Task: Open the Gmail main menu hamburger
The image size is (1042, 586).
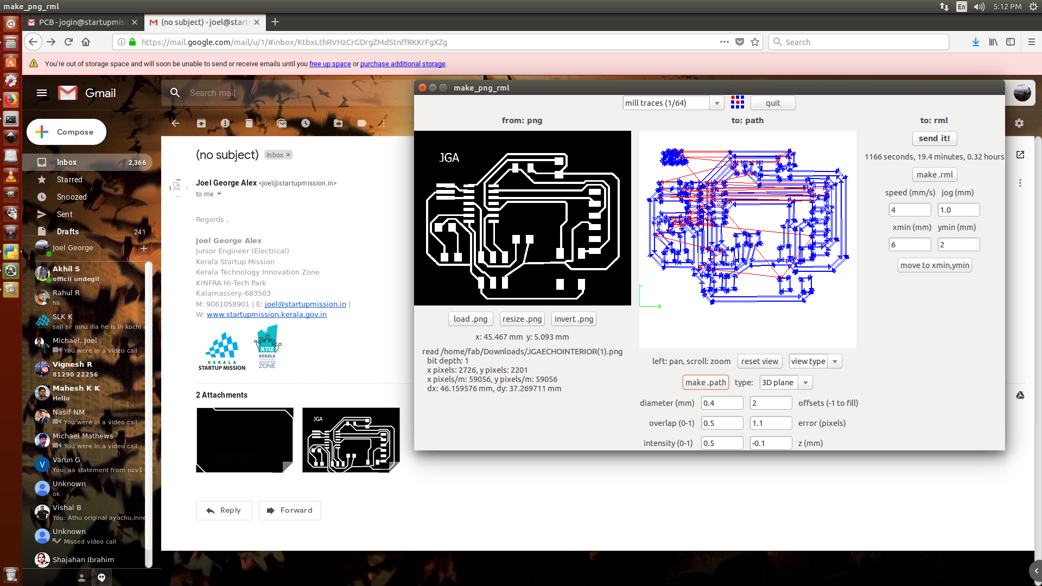Action: pos(42,93)
